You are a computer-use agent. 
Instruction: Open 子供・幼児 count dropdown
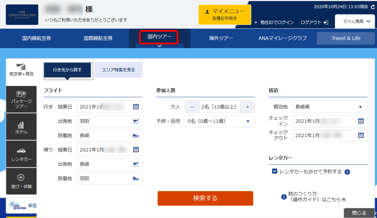220,121
